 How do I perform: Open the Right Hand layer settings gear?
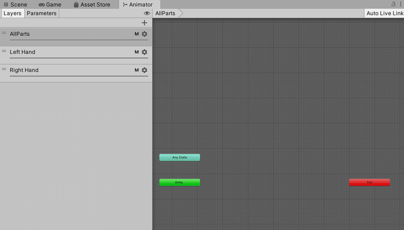pyautogui.click(x=144, y=70)
